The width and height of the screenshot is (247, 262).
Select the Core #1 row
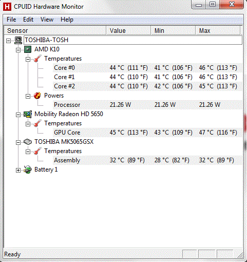click(x=147, y=77)
